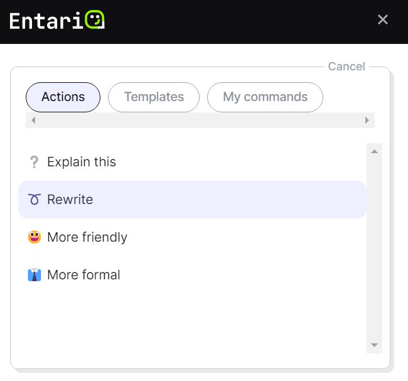Viewport: 408px width, 381px height.
Task: Select the More friendly action
Action: 87,237
